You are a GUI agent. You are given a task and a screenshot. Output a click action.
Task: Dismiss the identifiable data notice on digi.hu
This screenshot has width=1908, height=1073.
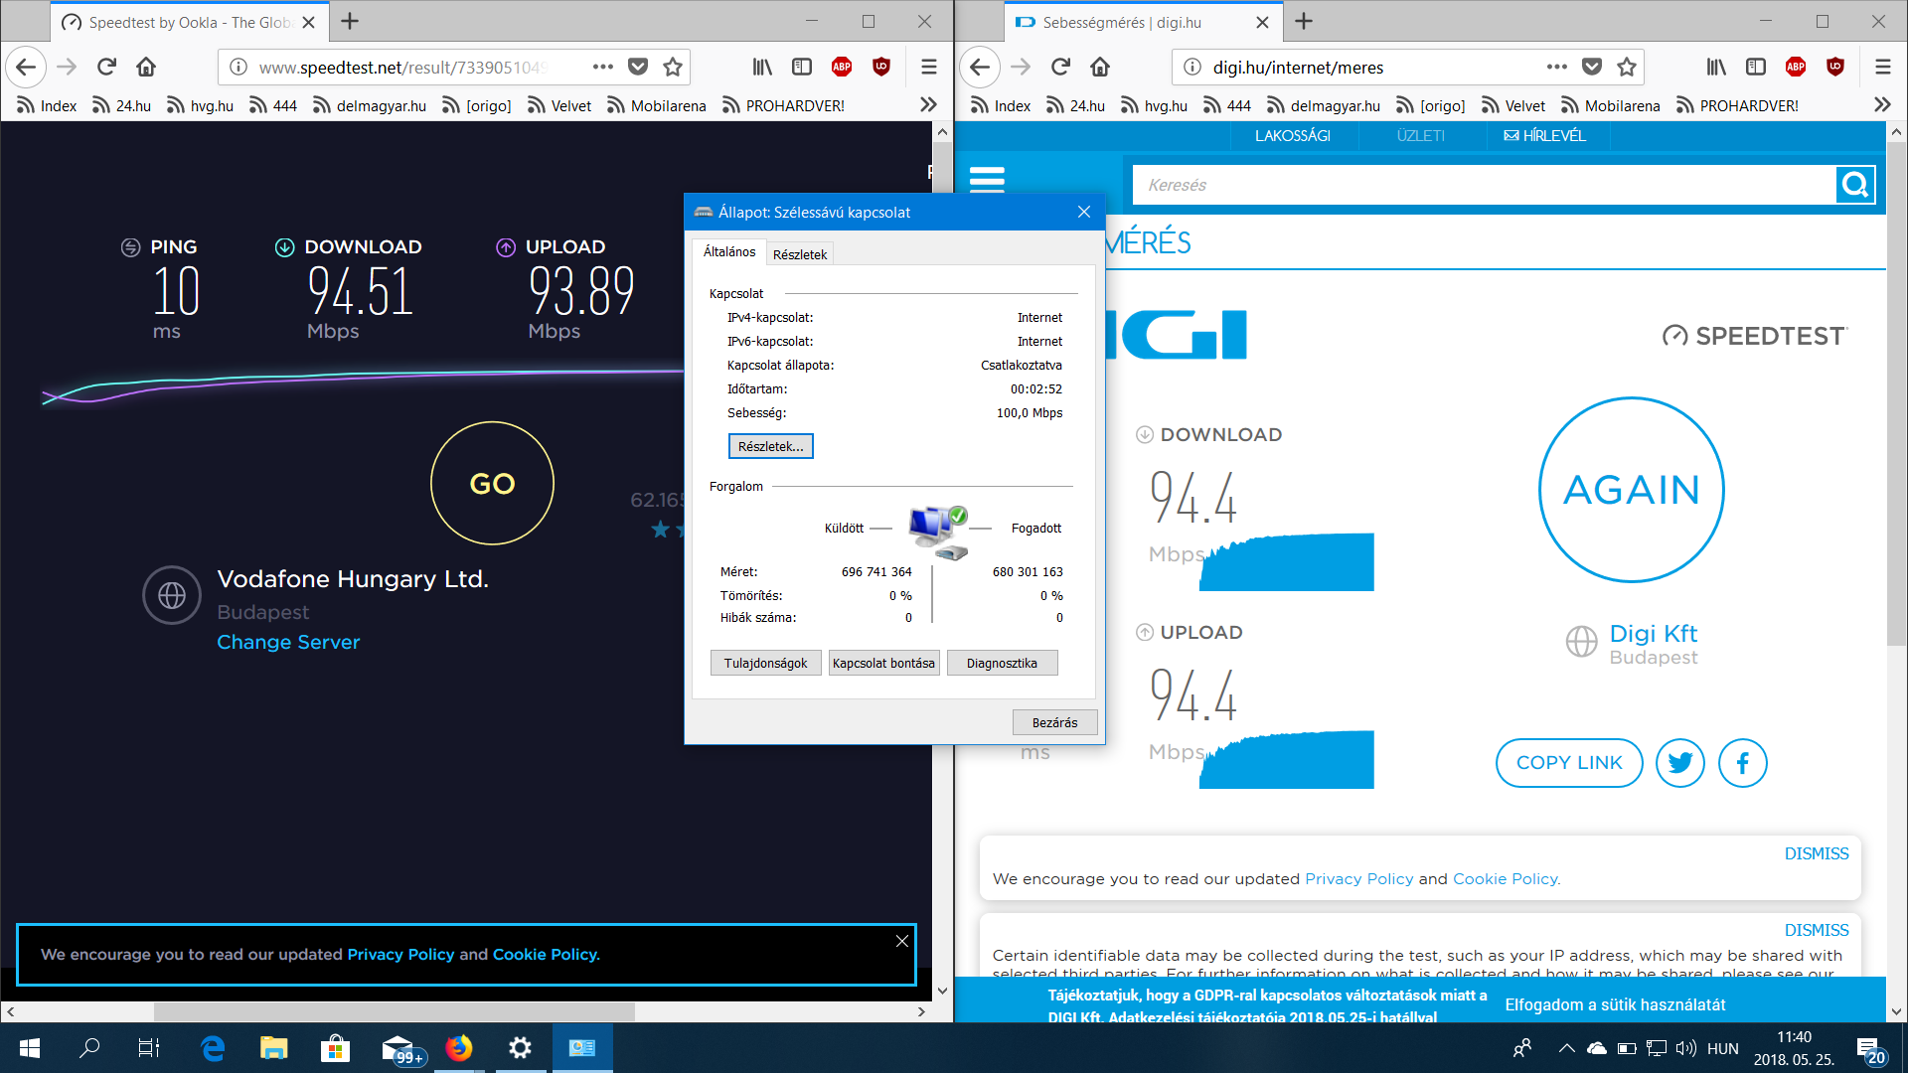[x=1816, y=930]
